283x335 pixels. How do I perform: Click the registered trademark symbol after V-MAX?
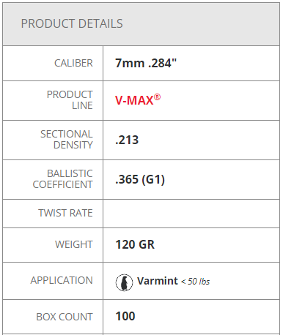(x=157, y=97)
